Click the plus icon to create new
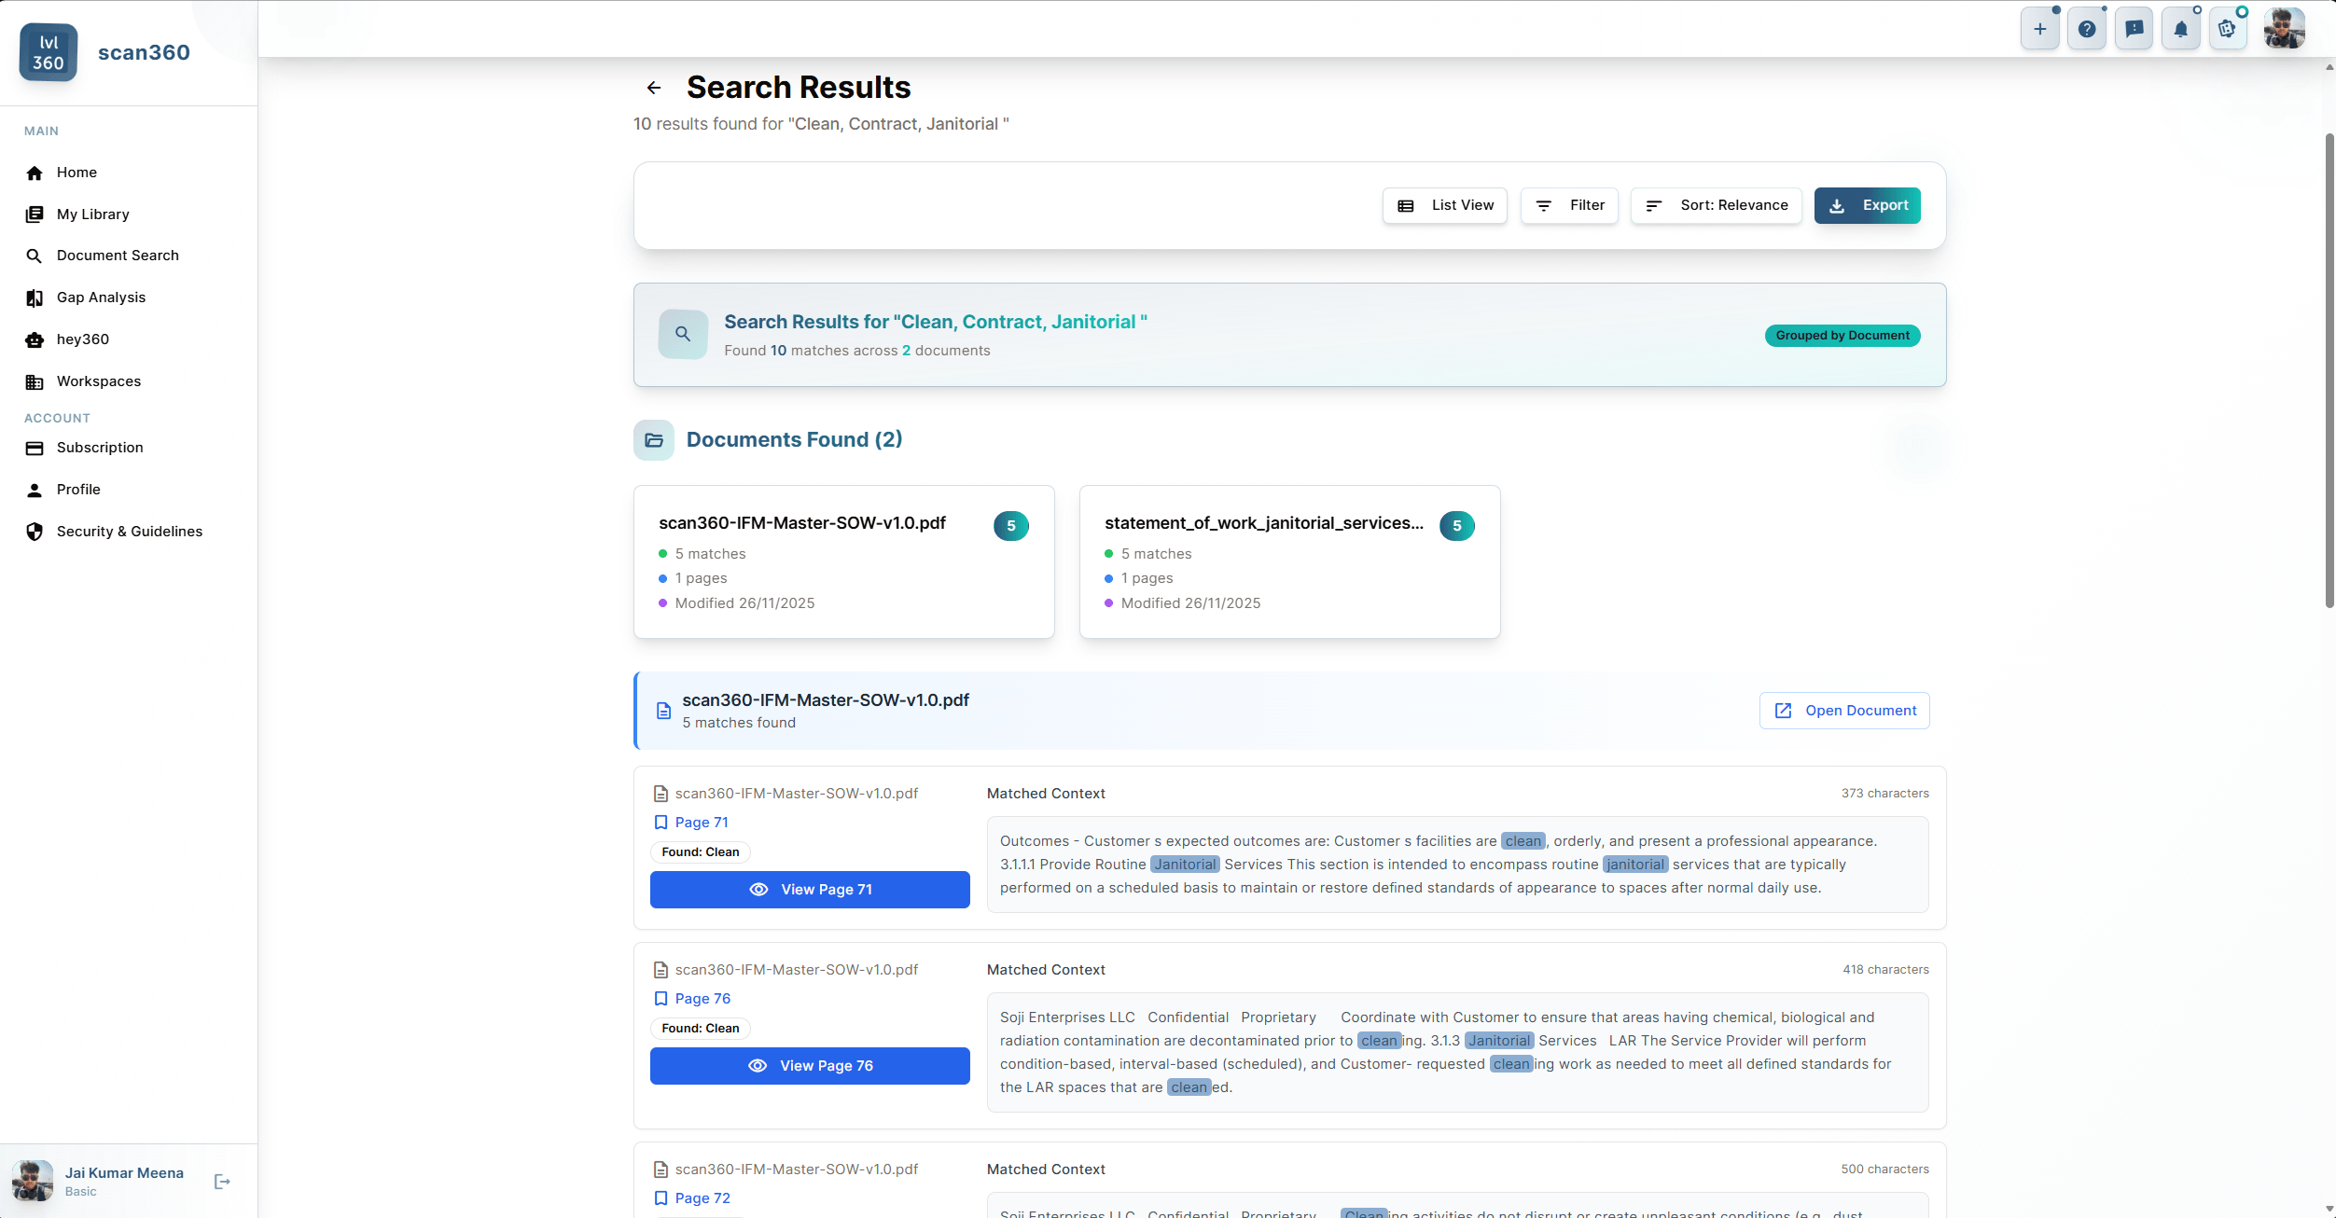The image size is (2336, 1218). point(2039,28)
